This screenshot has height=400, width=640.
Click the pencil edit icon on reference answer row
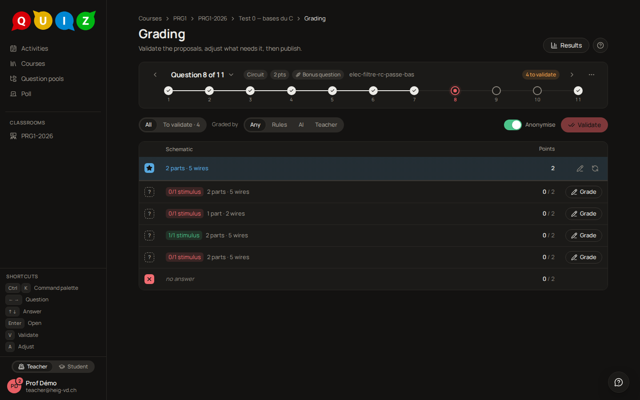580,168
